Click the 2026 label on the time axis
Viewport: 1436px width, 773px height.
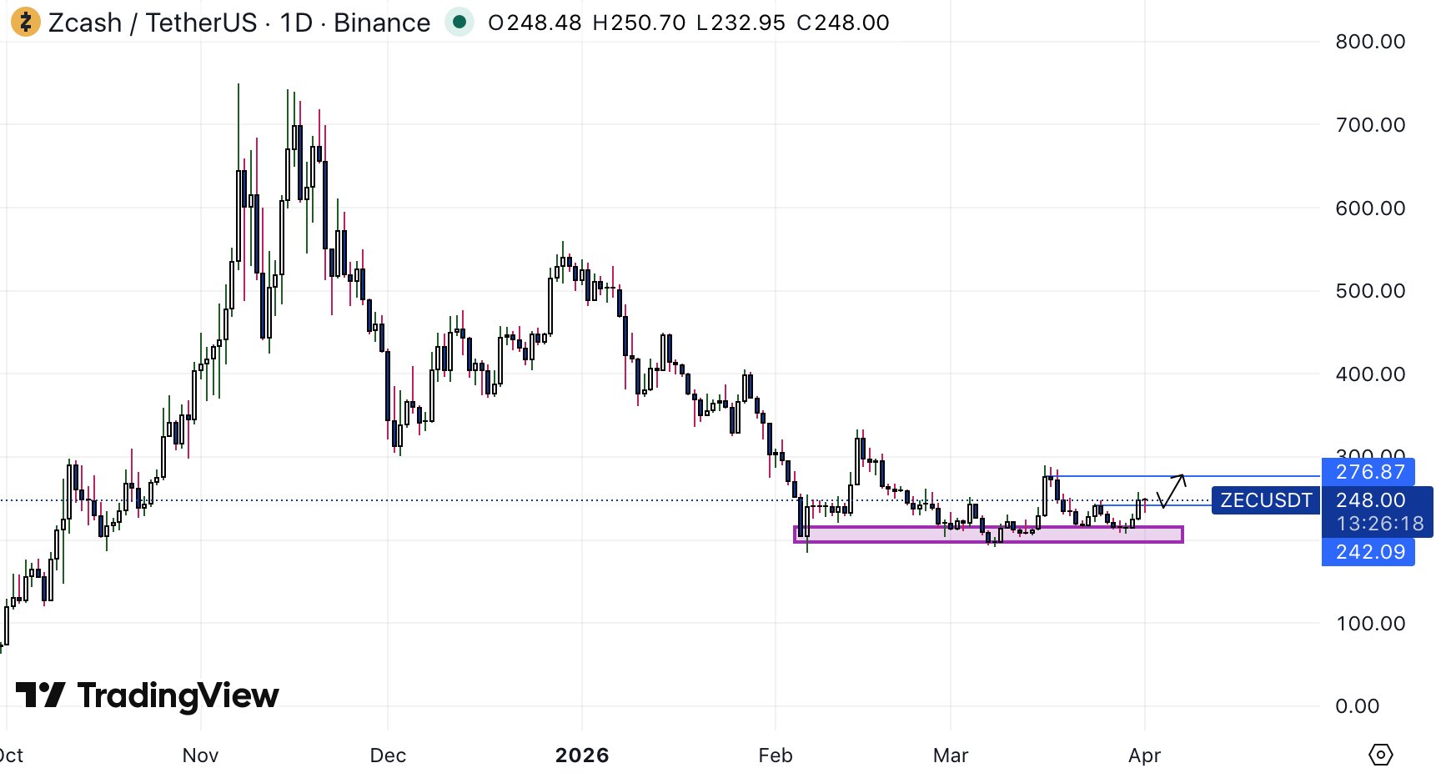click(x=582, y=755)
